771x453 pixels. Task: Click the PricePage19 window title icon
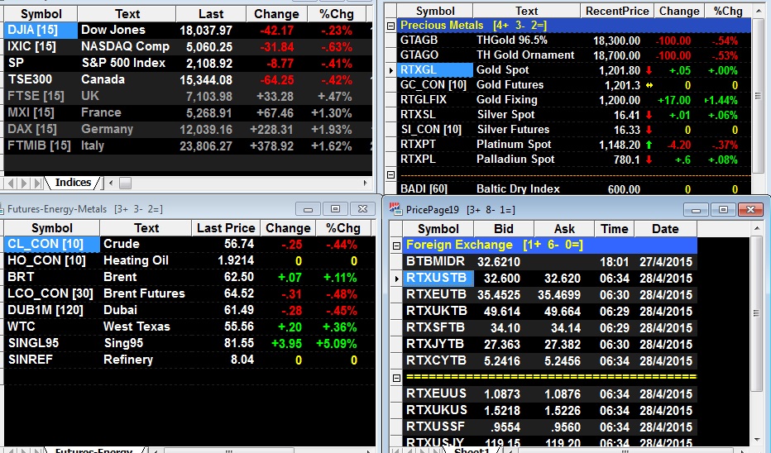coord(395,209)
